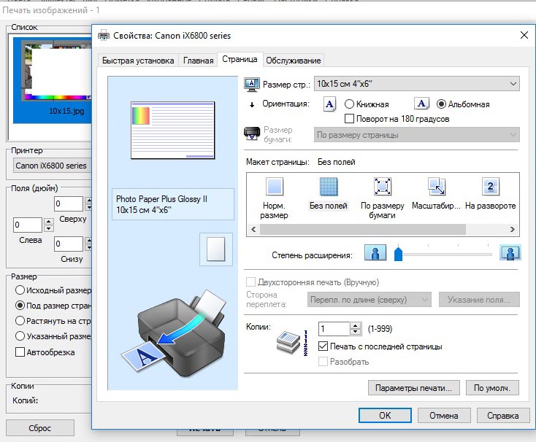Click the printer paper size icon
Image resolution: width=536 pixels, height=442 pixels.
click(252, 133)
